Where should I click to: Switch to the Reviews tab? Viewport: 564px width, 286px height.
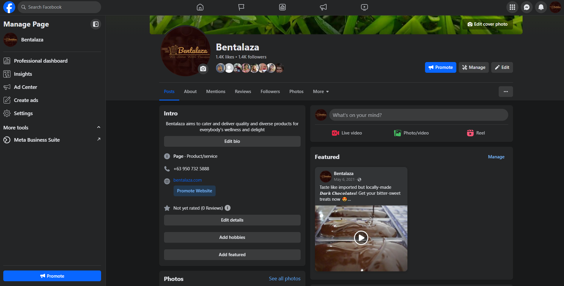[x=243, y=92]
